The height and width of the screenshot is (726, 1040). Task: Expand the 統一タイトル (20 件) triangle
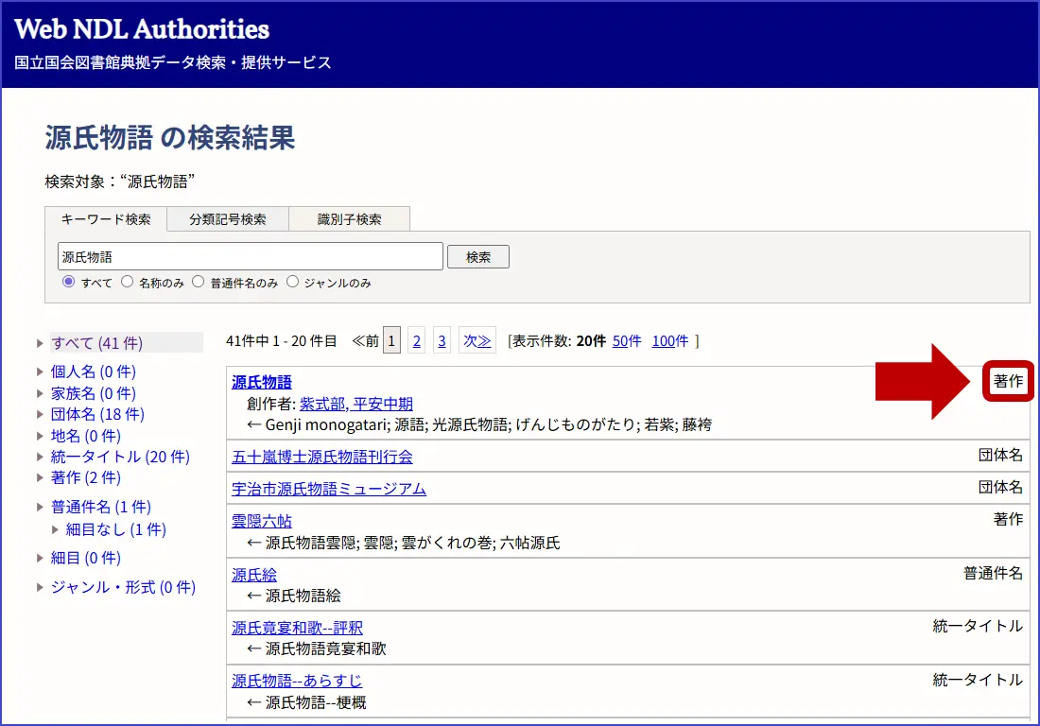pyautogui.click(x=41, y=458)
